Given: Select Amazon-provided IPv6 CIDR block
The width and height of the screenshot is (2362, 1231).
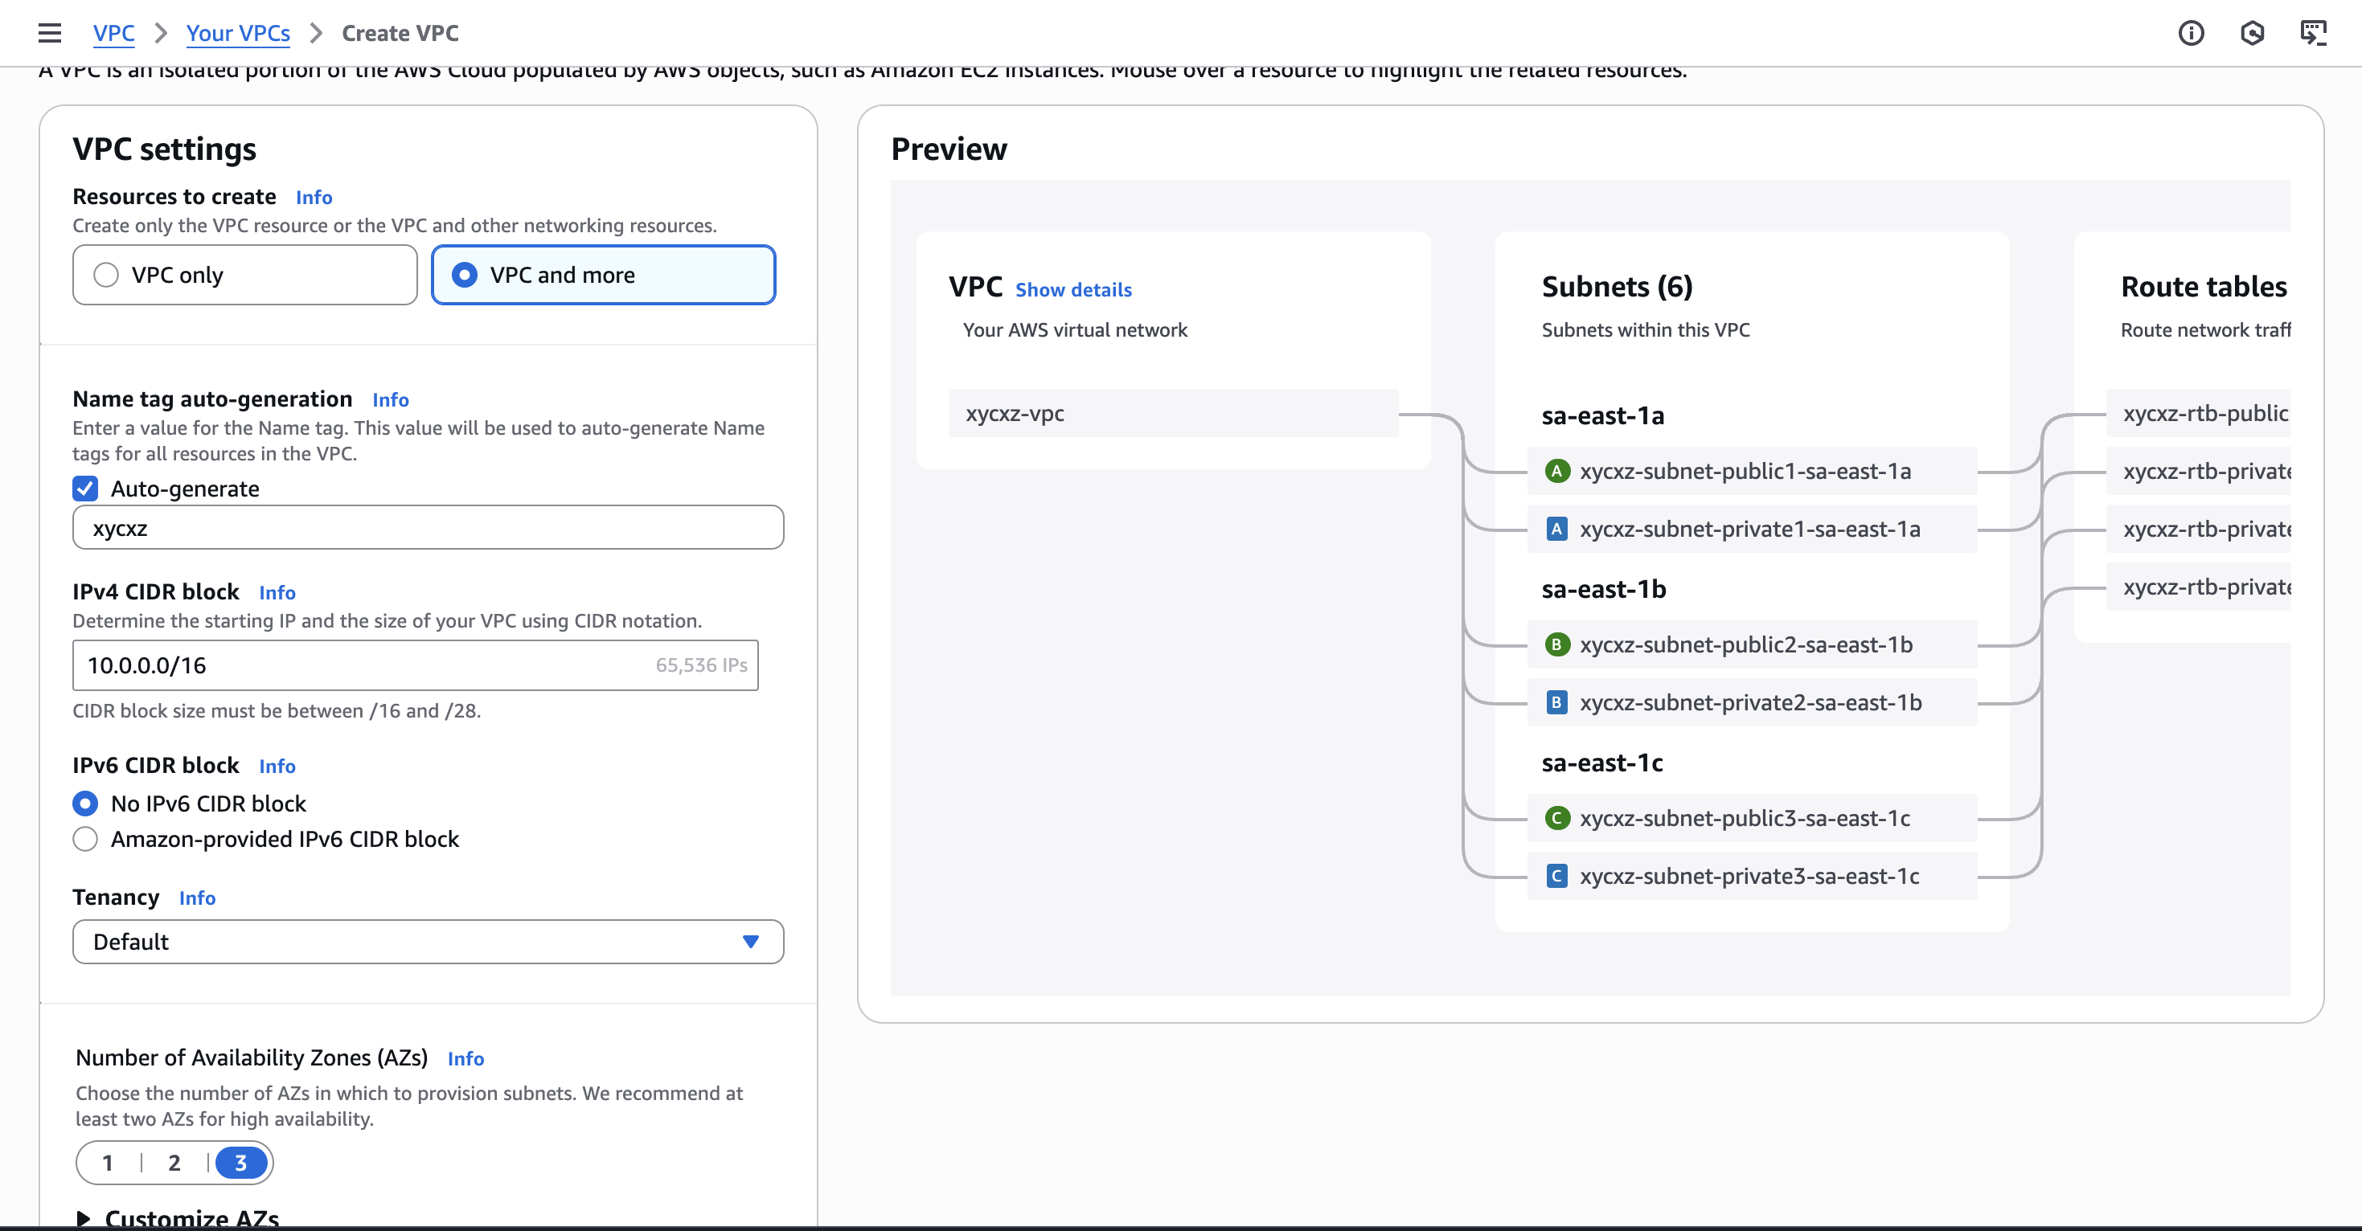Looking at the screenshot, I should coord(85,840).
